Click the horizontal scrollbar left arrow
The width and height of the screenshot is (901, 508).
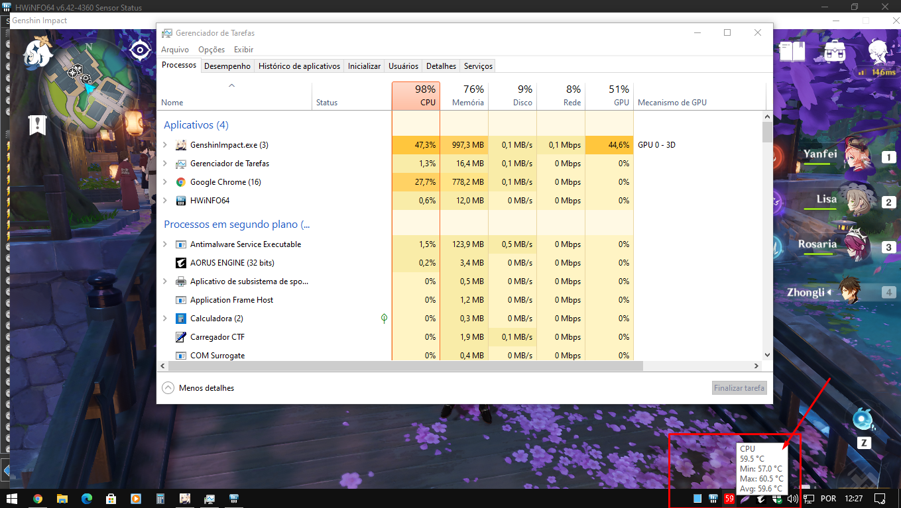pyautogui.click(x=163, y=366)
